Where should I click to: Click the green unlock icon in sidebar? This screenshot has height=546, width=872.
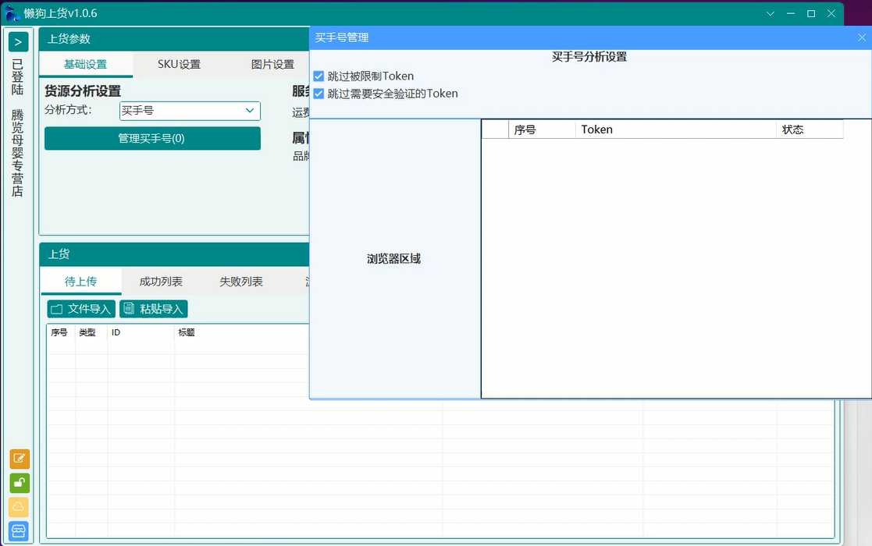20,484
